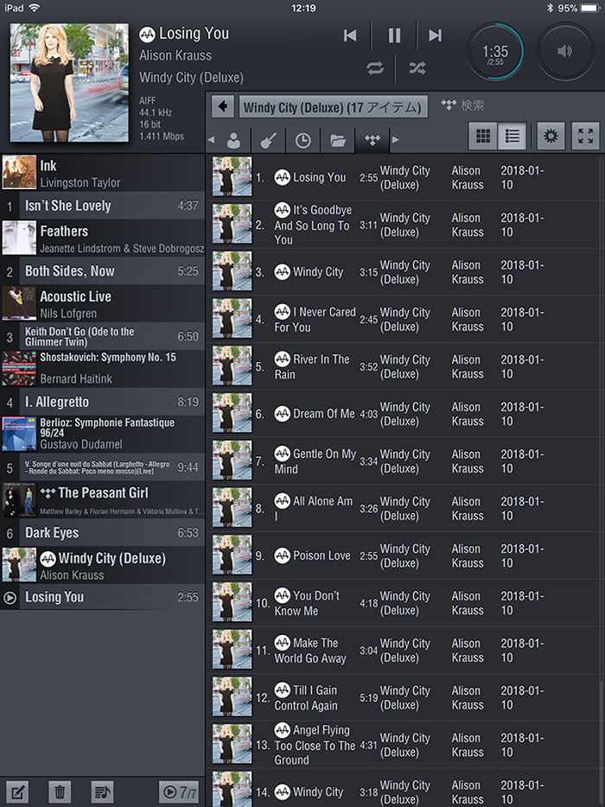
Task: Click the Wi-Fi status icon
Action: click(34, 8)
